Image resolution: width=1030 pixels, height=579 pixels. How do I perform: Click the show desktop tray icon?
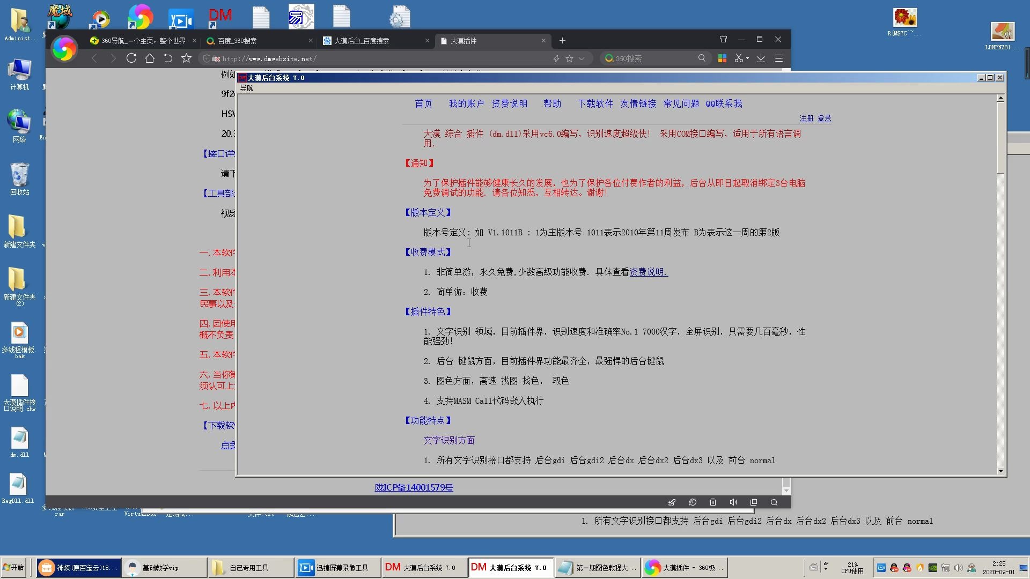pyautogui.click(x=1024, y=568)
